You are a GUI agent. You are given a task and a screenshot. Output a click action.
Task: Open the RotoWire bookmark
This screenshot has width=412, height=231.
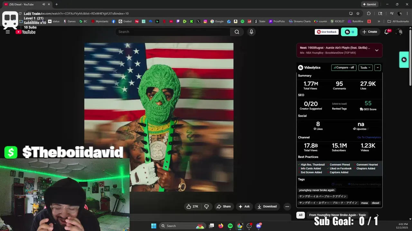pos(356,21)
